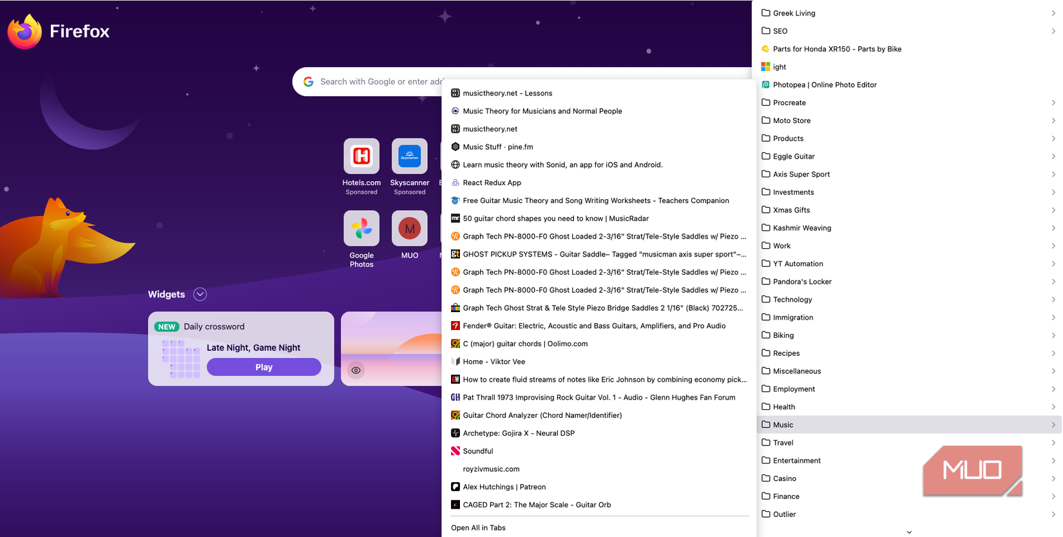Viewport: 1063px width, 537px height.
Task: Open the Technology bookmark folder
Action: coord(909,299)
